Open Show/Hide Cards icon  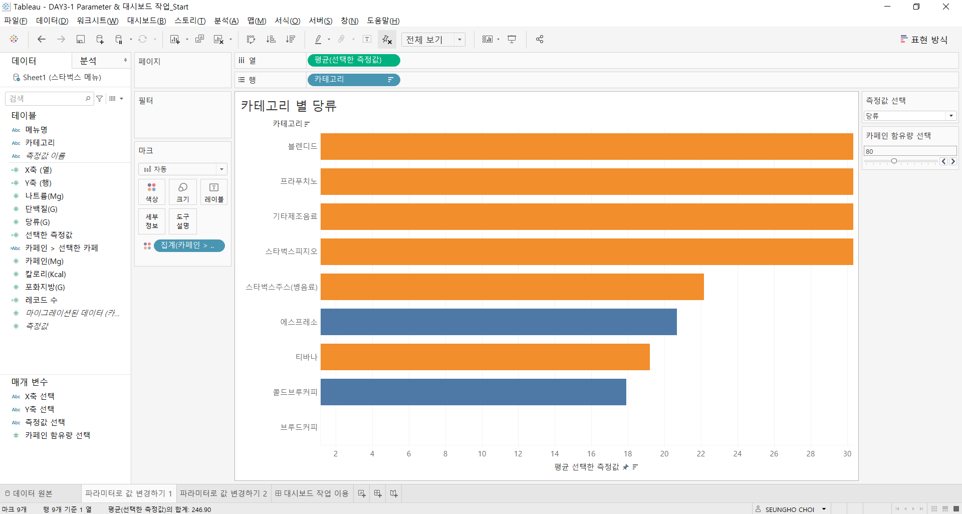[x=487, y=39]
